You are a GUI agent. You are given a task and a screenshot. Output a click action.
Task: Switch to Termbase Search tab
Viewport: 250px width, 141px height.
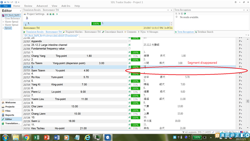[x=204, y=32]
